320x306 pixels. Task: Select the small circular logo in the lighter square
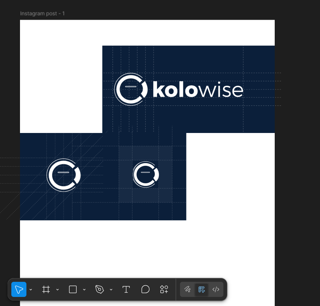click(x=146, y=175)
